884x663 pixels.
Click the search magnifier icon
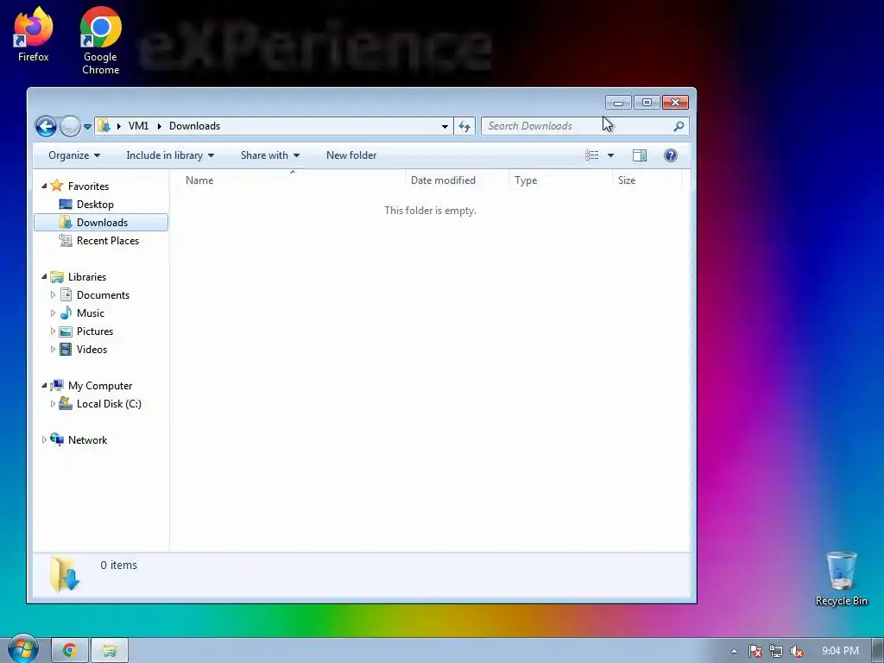pos(679,126)
